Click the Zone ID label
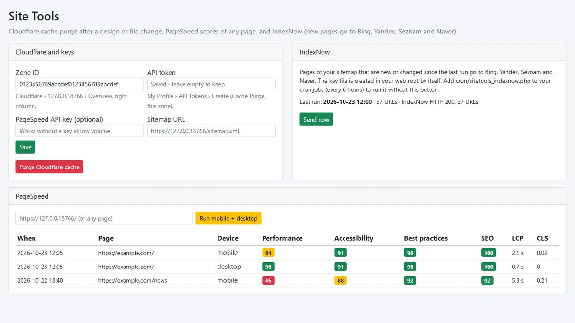The image size is (575, 323). coord(27,73)
